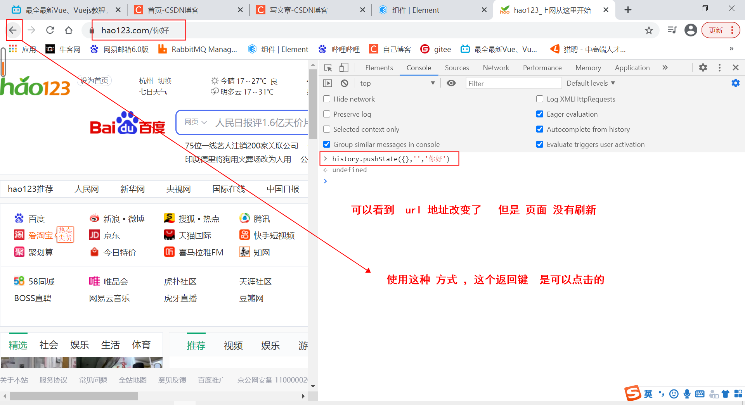
Task: Open the Default levels dropdown
Action: coord(590,83)
